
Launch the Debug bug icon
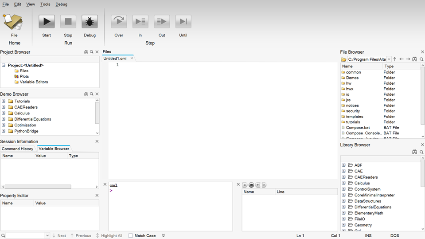pyautogui.click(x=90, y=21)
